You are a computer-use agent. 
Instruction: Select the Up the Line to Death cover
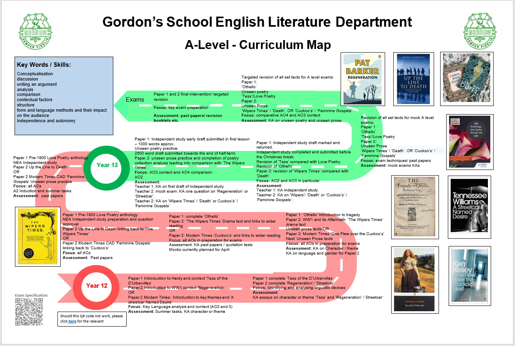413,79
